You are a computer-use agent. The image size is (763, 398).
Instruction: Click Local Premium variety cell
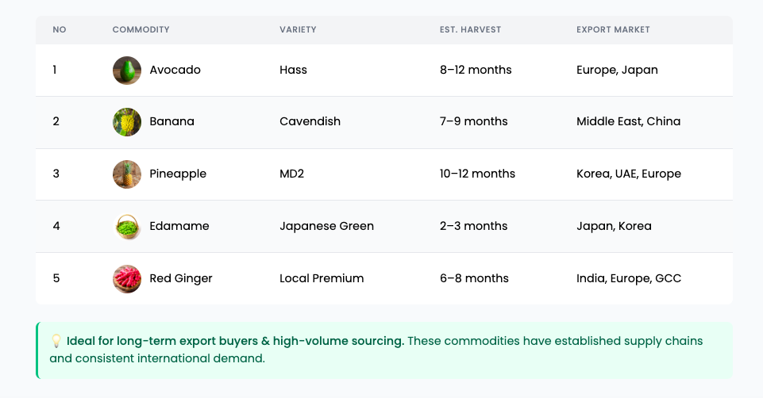[x=322, y=278]
